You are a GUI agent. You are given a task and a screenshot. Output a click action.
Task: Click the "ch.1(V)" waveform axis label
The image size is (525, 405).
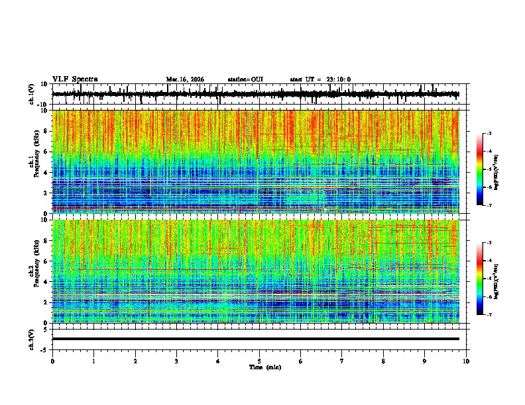(x=31, y=94)
